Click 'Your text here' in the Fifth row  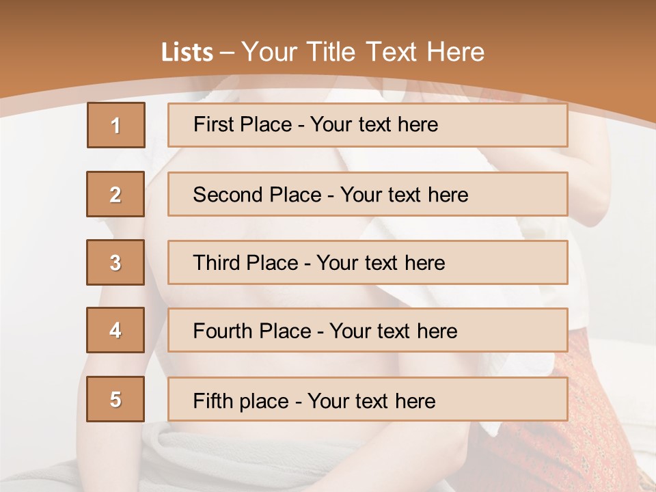click(x=372, y=401)
